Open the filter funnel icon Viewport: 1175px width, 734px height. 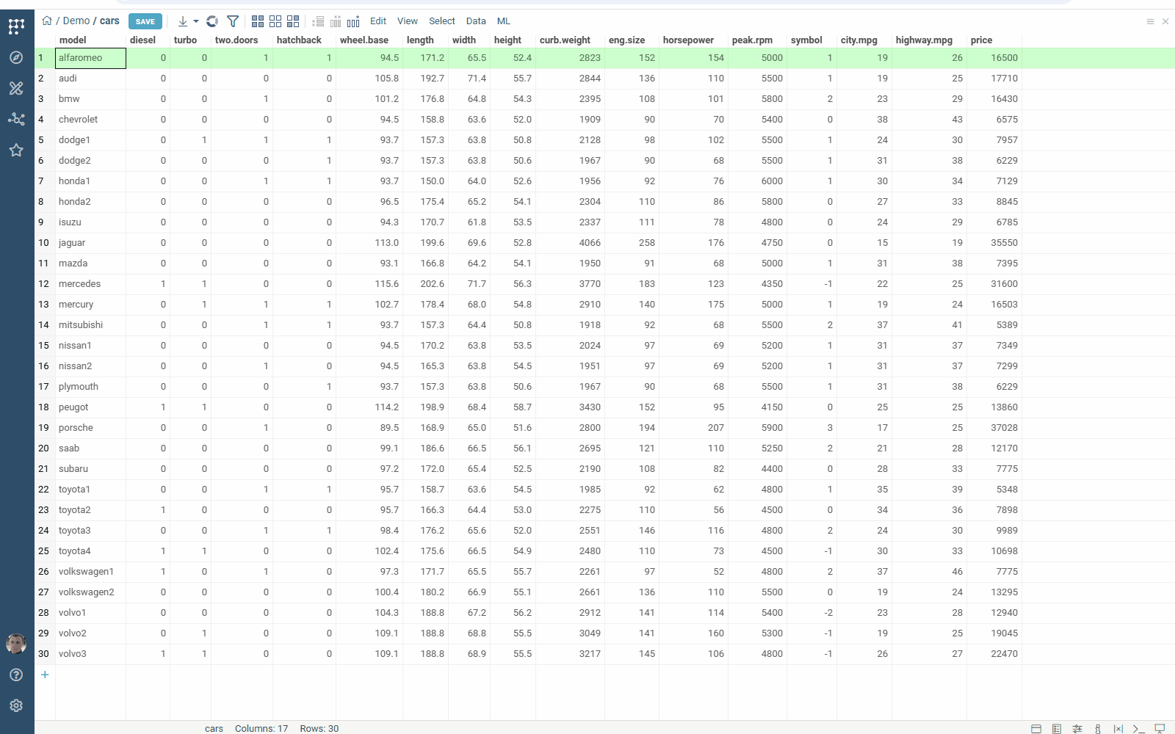(233, 21)
